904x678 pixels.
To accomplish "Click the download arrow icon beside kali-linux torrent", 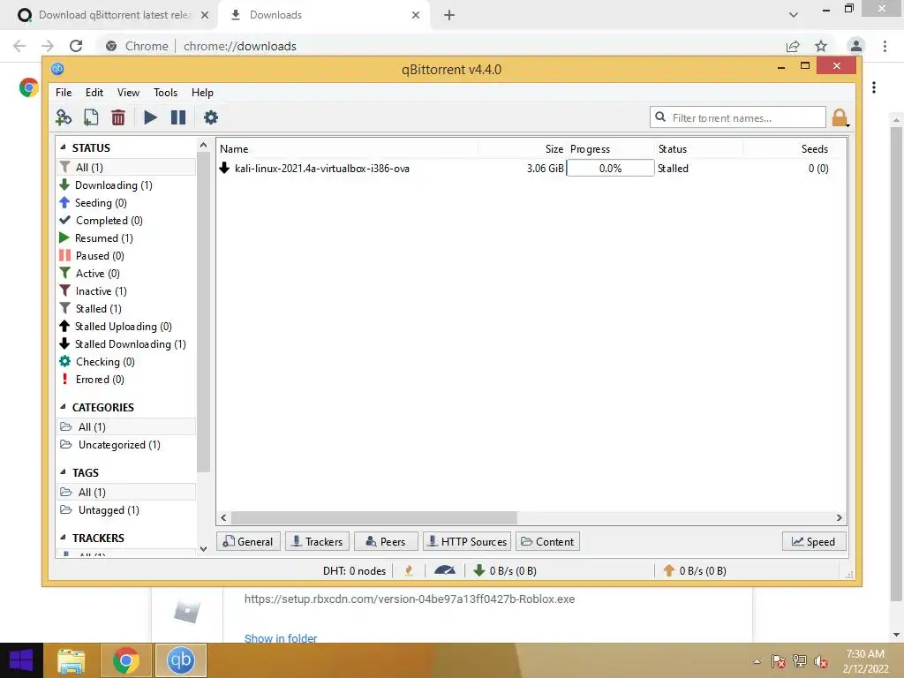I will tap(225, 169).
